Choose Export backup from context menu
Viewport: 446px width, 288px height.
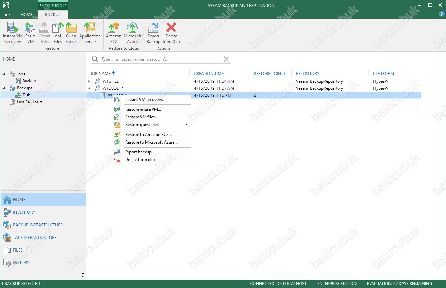152,152
